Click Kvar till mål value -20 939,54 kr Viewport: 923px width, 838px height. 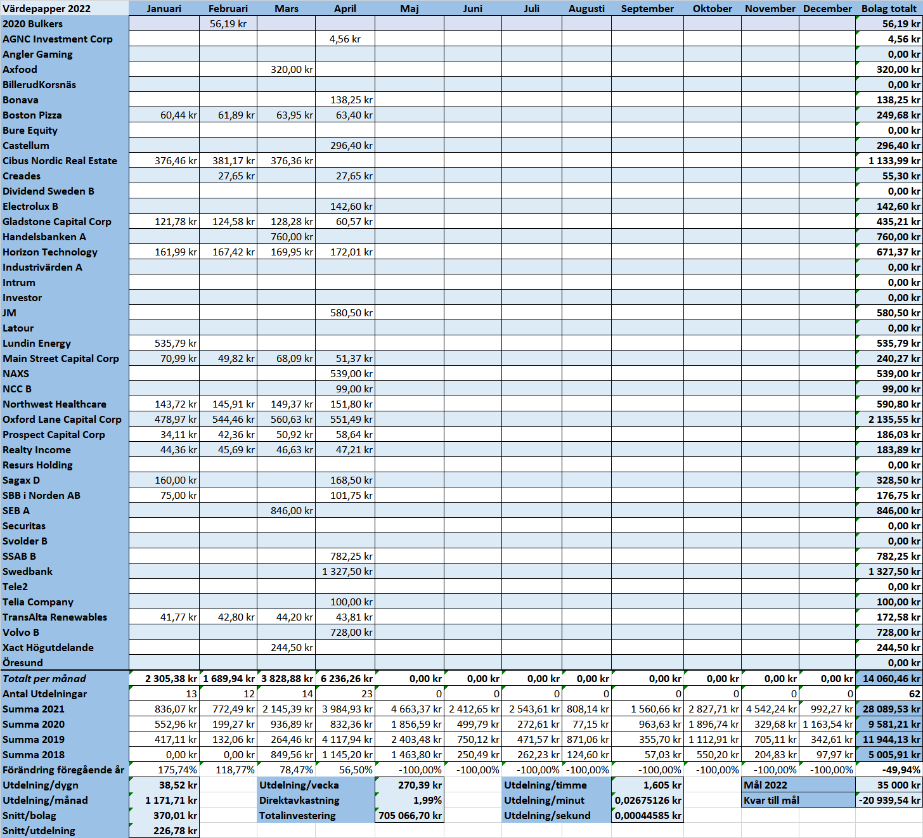889,800
